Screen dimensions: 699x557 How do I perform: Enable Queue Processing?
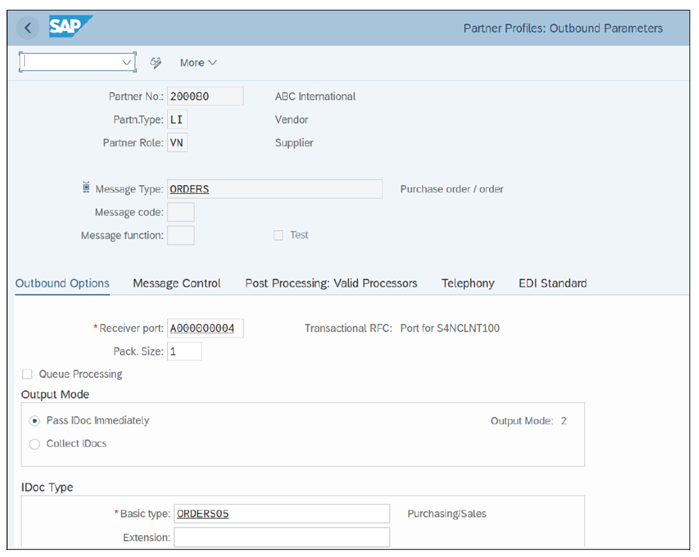(x=27, y=374)
